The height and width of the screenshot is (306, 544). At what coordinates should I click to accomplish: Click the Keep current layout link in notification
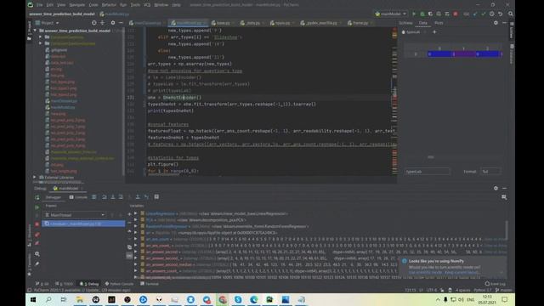(x=462, y=272)
